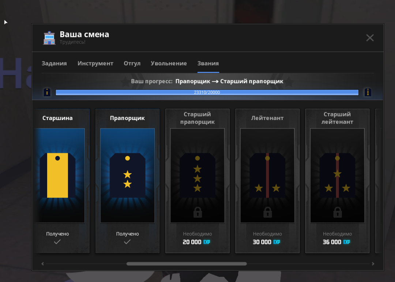Image resolution: width=395 pixels, height=282 pixels.
Task: Click EXP icon next to 36 000
Action: [346, 242]
